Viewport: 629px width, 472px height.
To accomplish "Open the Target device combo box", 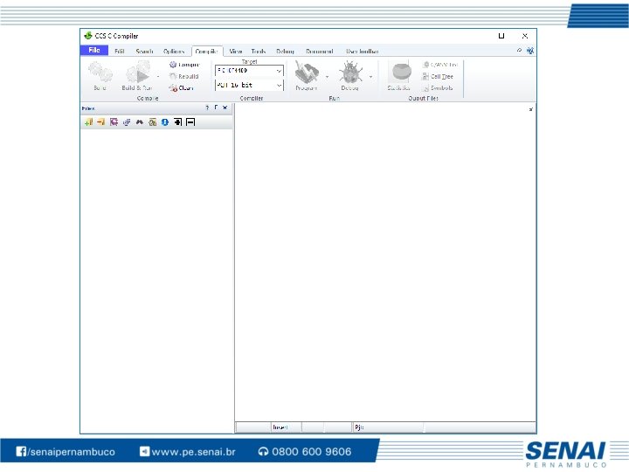I will (x=249, y=71).
